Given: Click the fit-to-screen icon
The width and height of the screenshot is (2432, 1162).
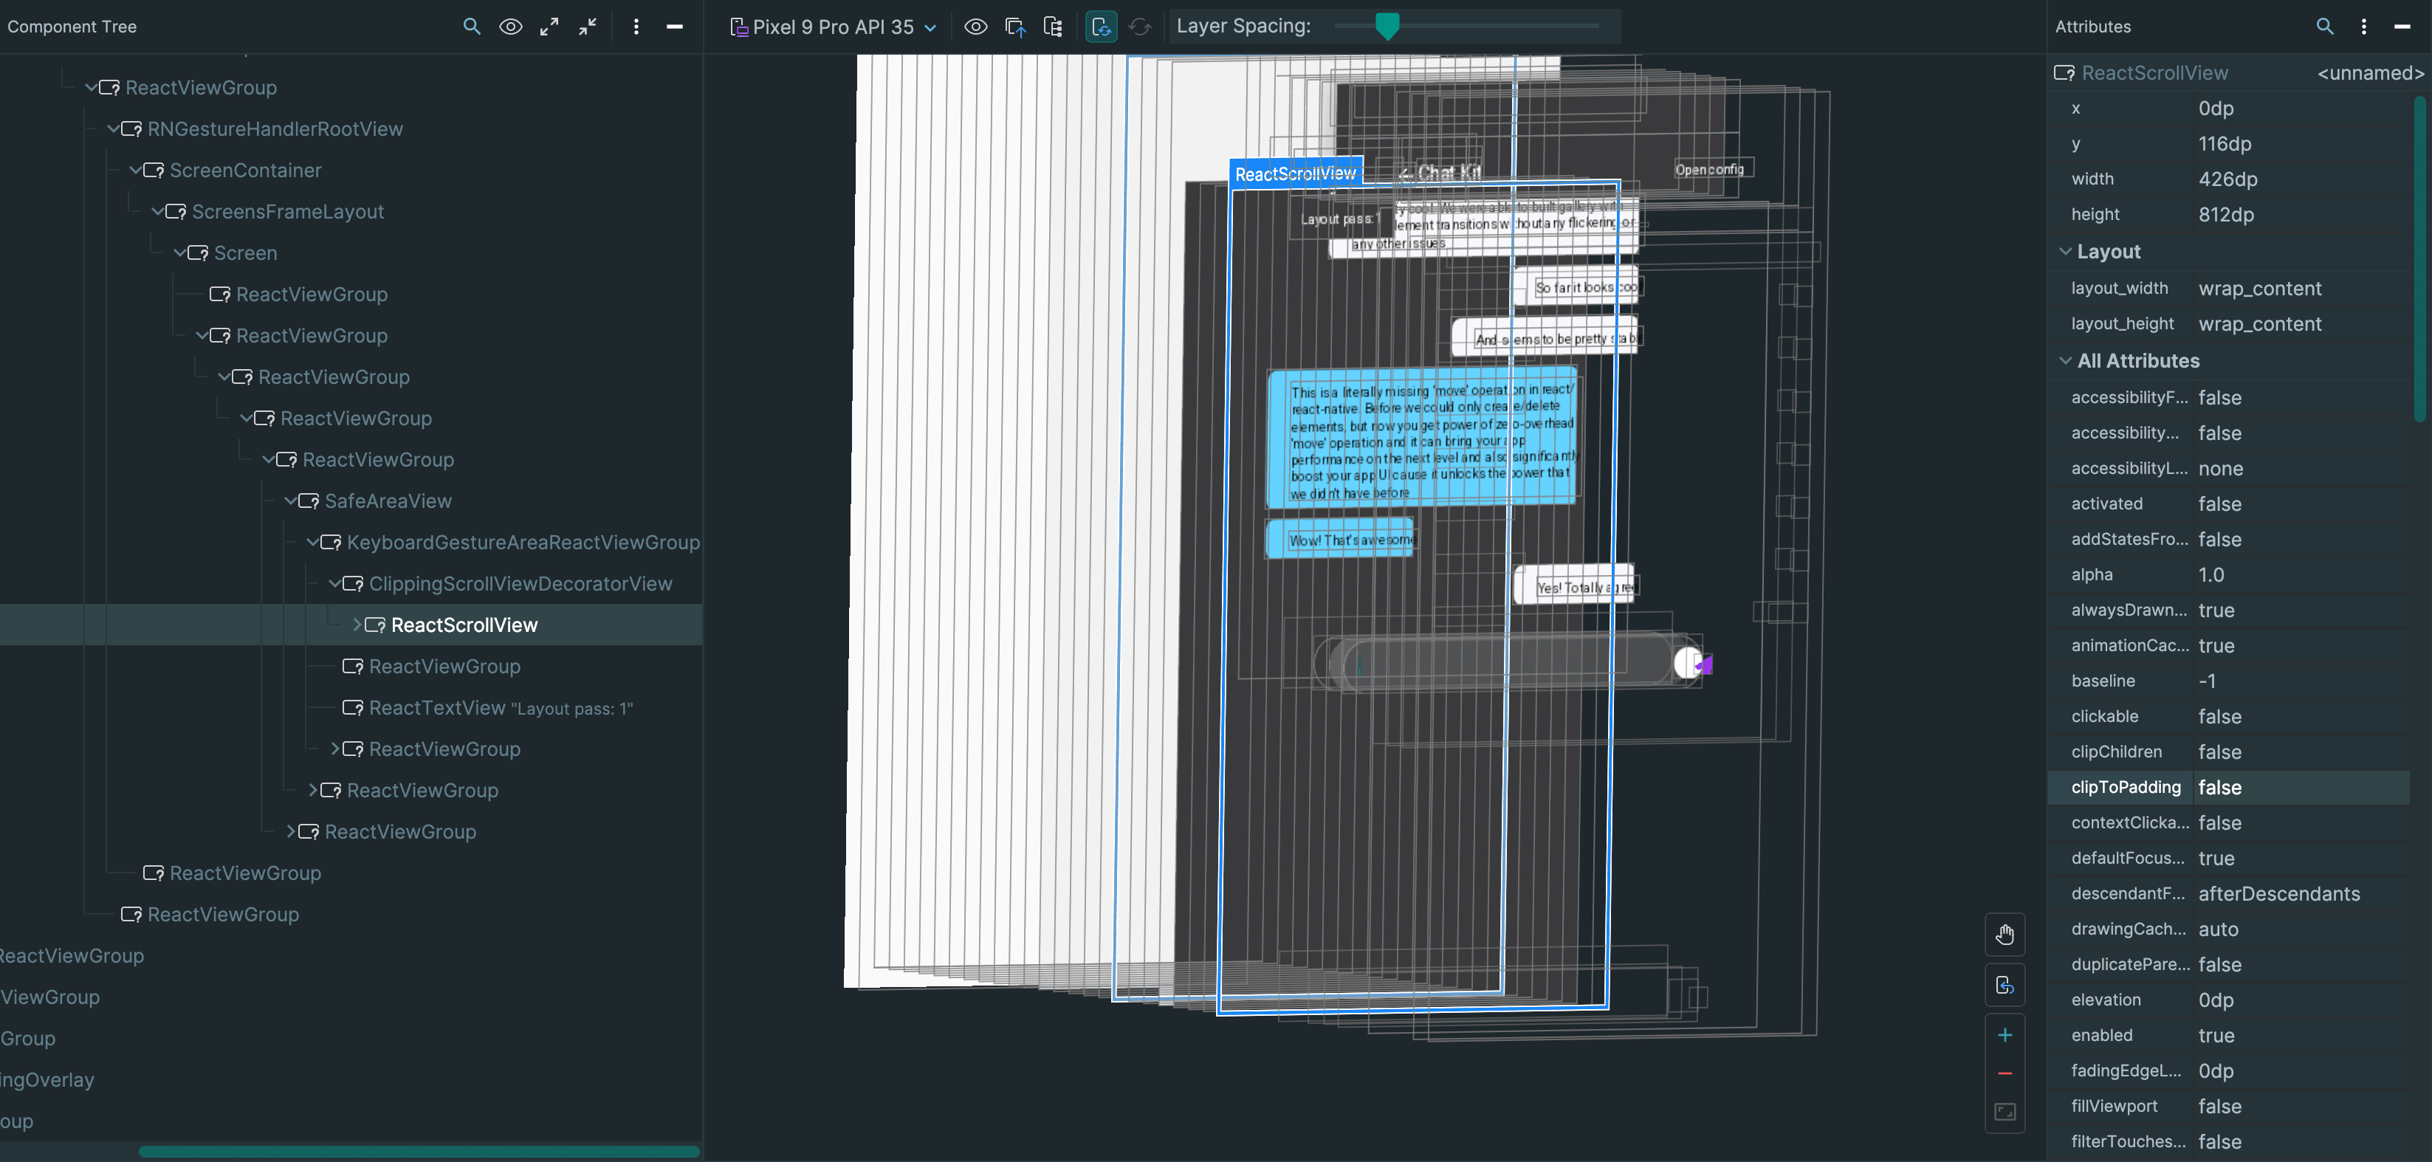Looking at the screenshot, I should point(2005,1111).
